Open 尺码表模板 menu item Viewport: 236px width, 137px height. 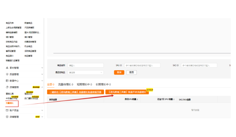point(30,28)
